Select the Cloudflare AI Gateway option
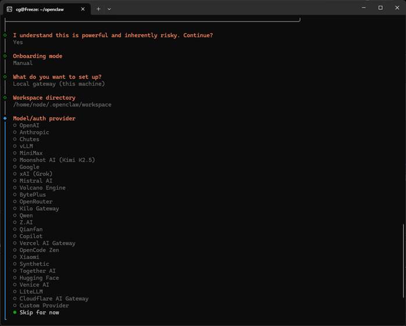 coord(54,299)
